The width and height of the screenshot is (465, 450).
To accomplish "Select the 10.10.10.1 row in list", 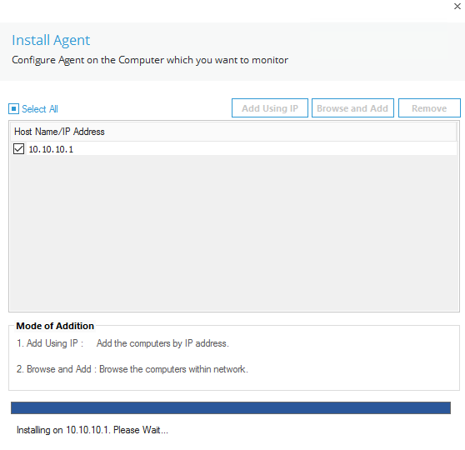I will [233, 149].
